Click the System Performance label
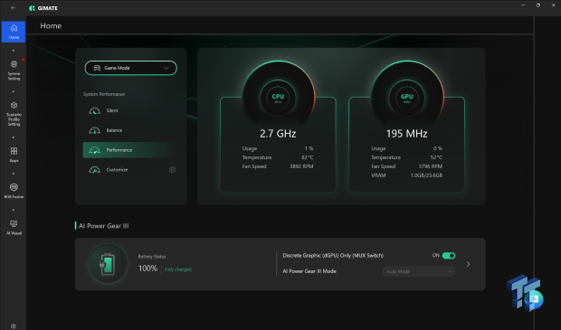 pyautogui.click(x=104, y=94)
